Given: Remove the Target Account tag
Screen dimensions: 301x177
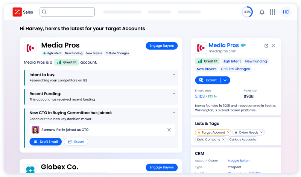Looking at the screenshot, I should point(228,133).
